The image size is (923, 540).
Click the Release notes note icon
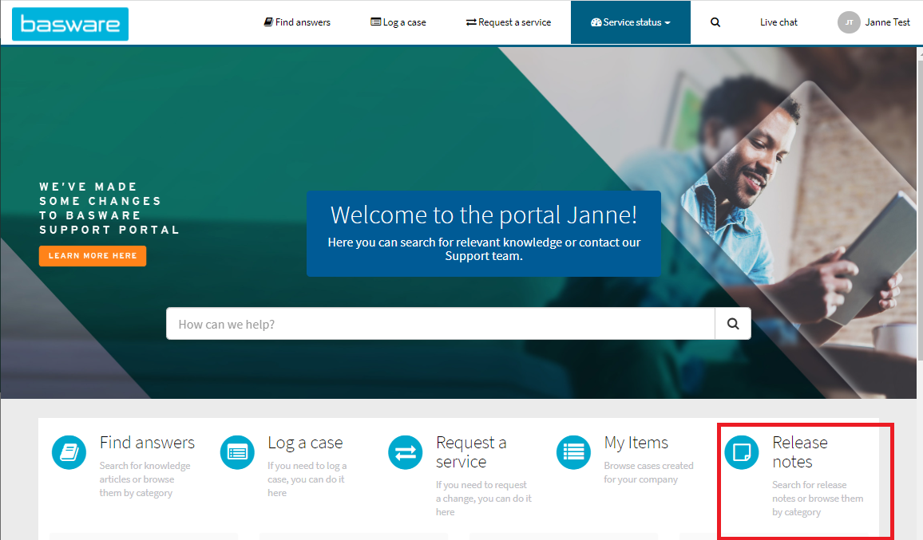(742, 452)
